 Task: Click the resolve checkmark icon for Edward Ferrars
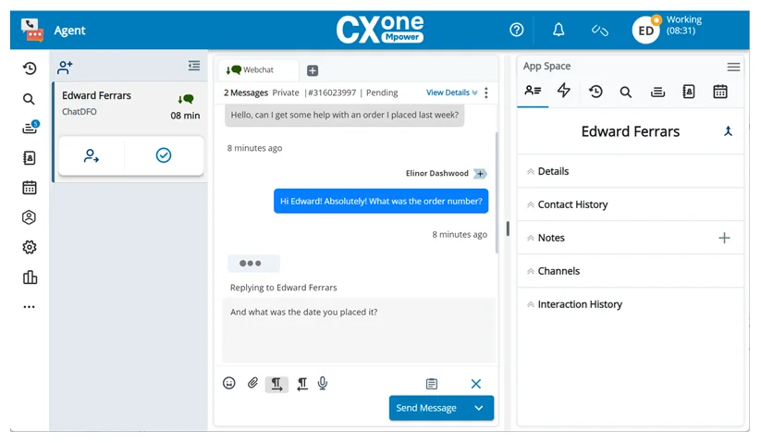[164, 155]
